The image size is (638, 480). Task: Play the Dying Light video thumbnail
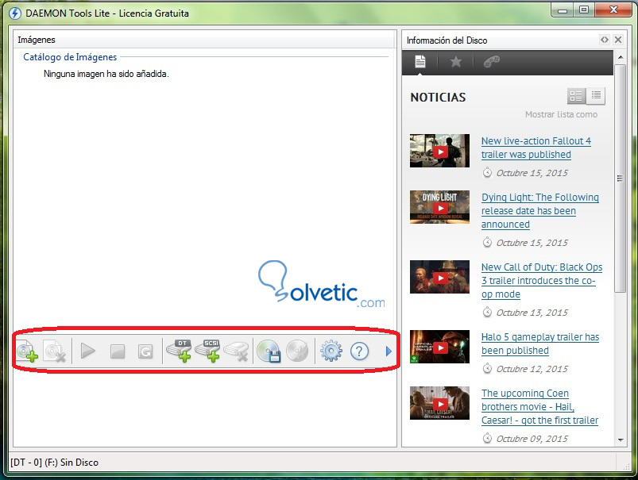click(440, 207)
